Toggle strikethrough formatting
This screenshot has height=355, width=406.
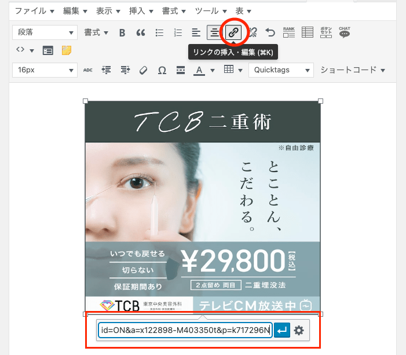pyautogui.click(x=88, y=70)
